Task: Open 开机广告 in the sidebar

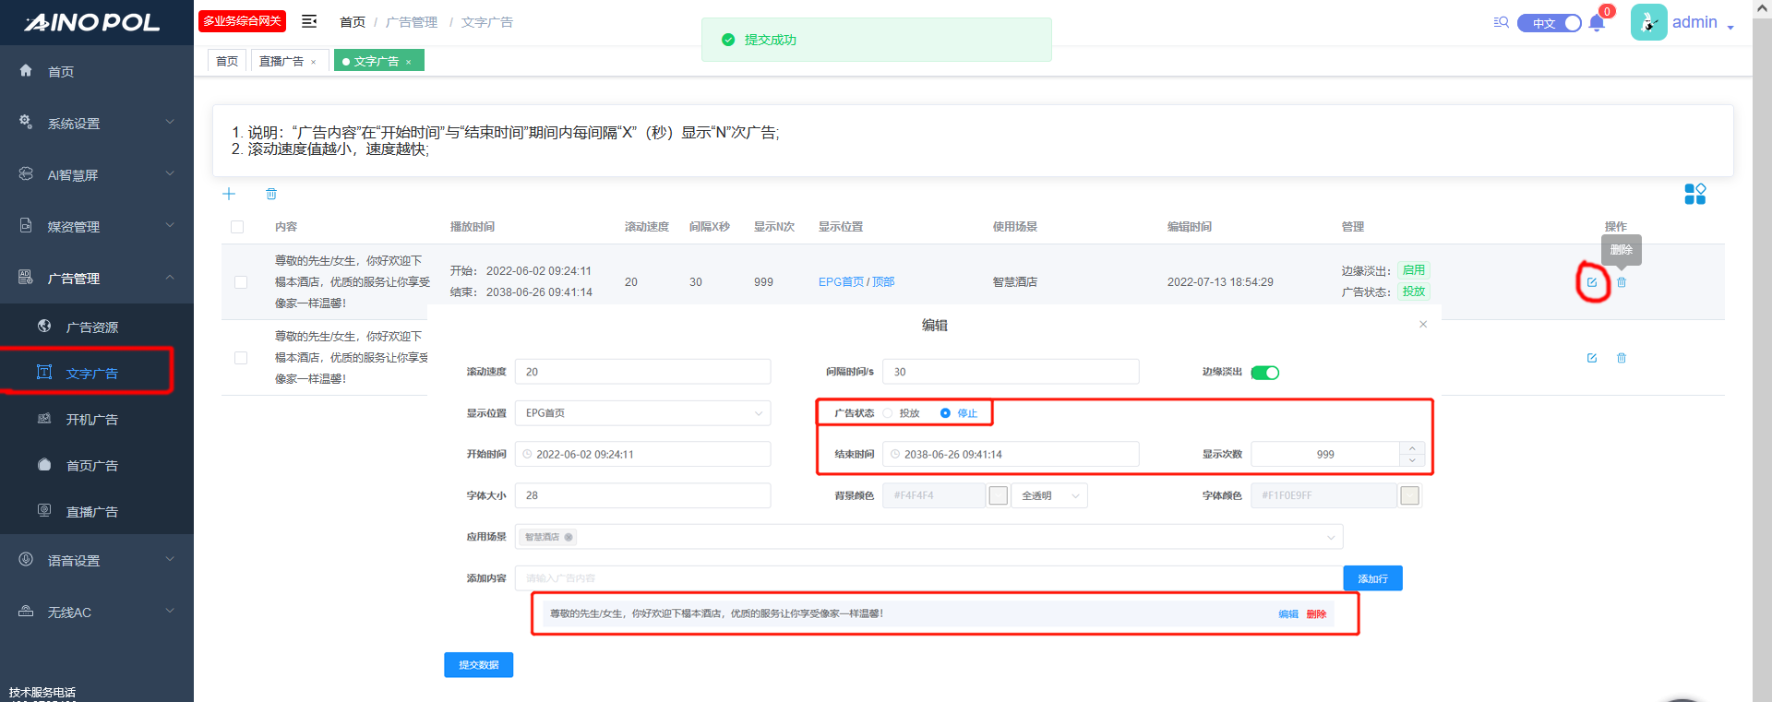Action: 92,420
